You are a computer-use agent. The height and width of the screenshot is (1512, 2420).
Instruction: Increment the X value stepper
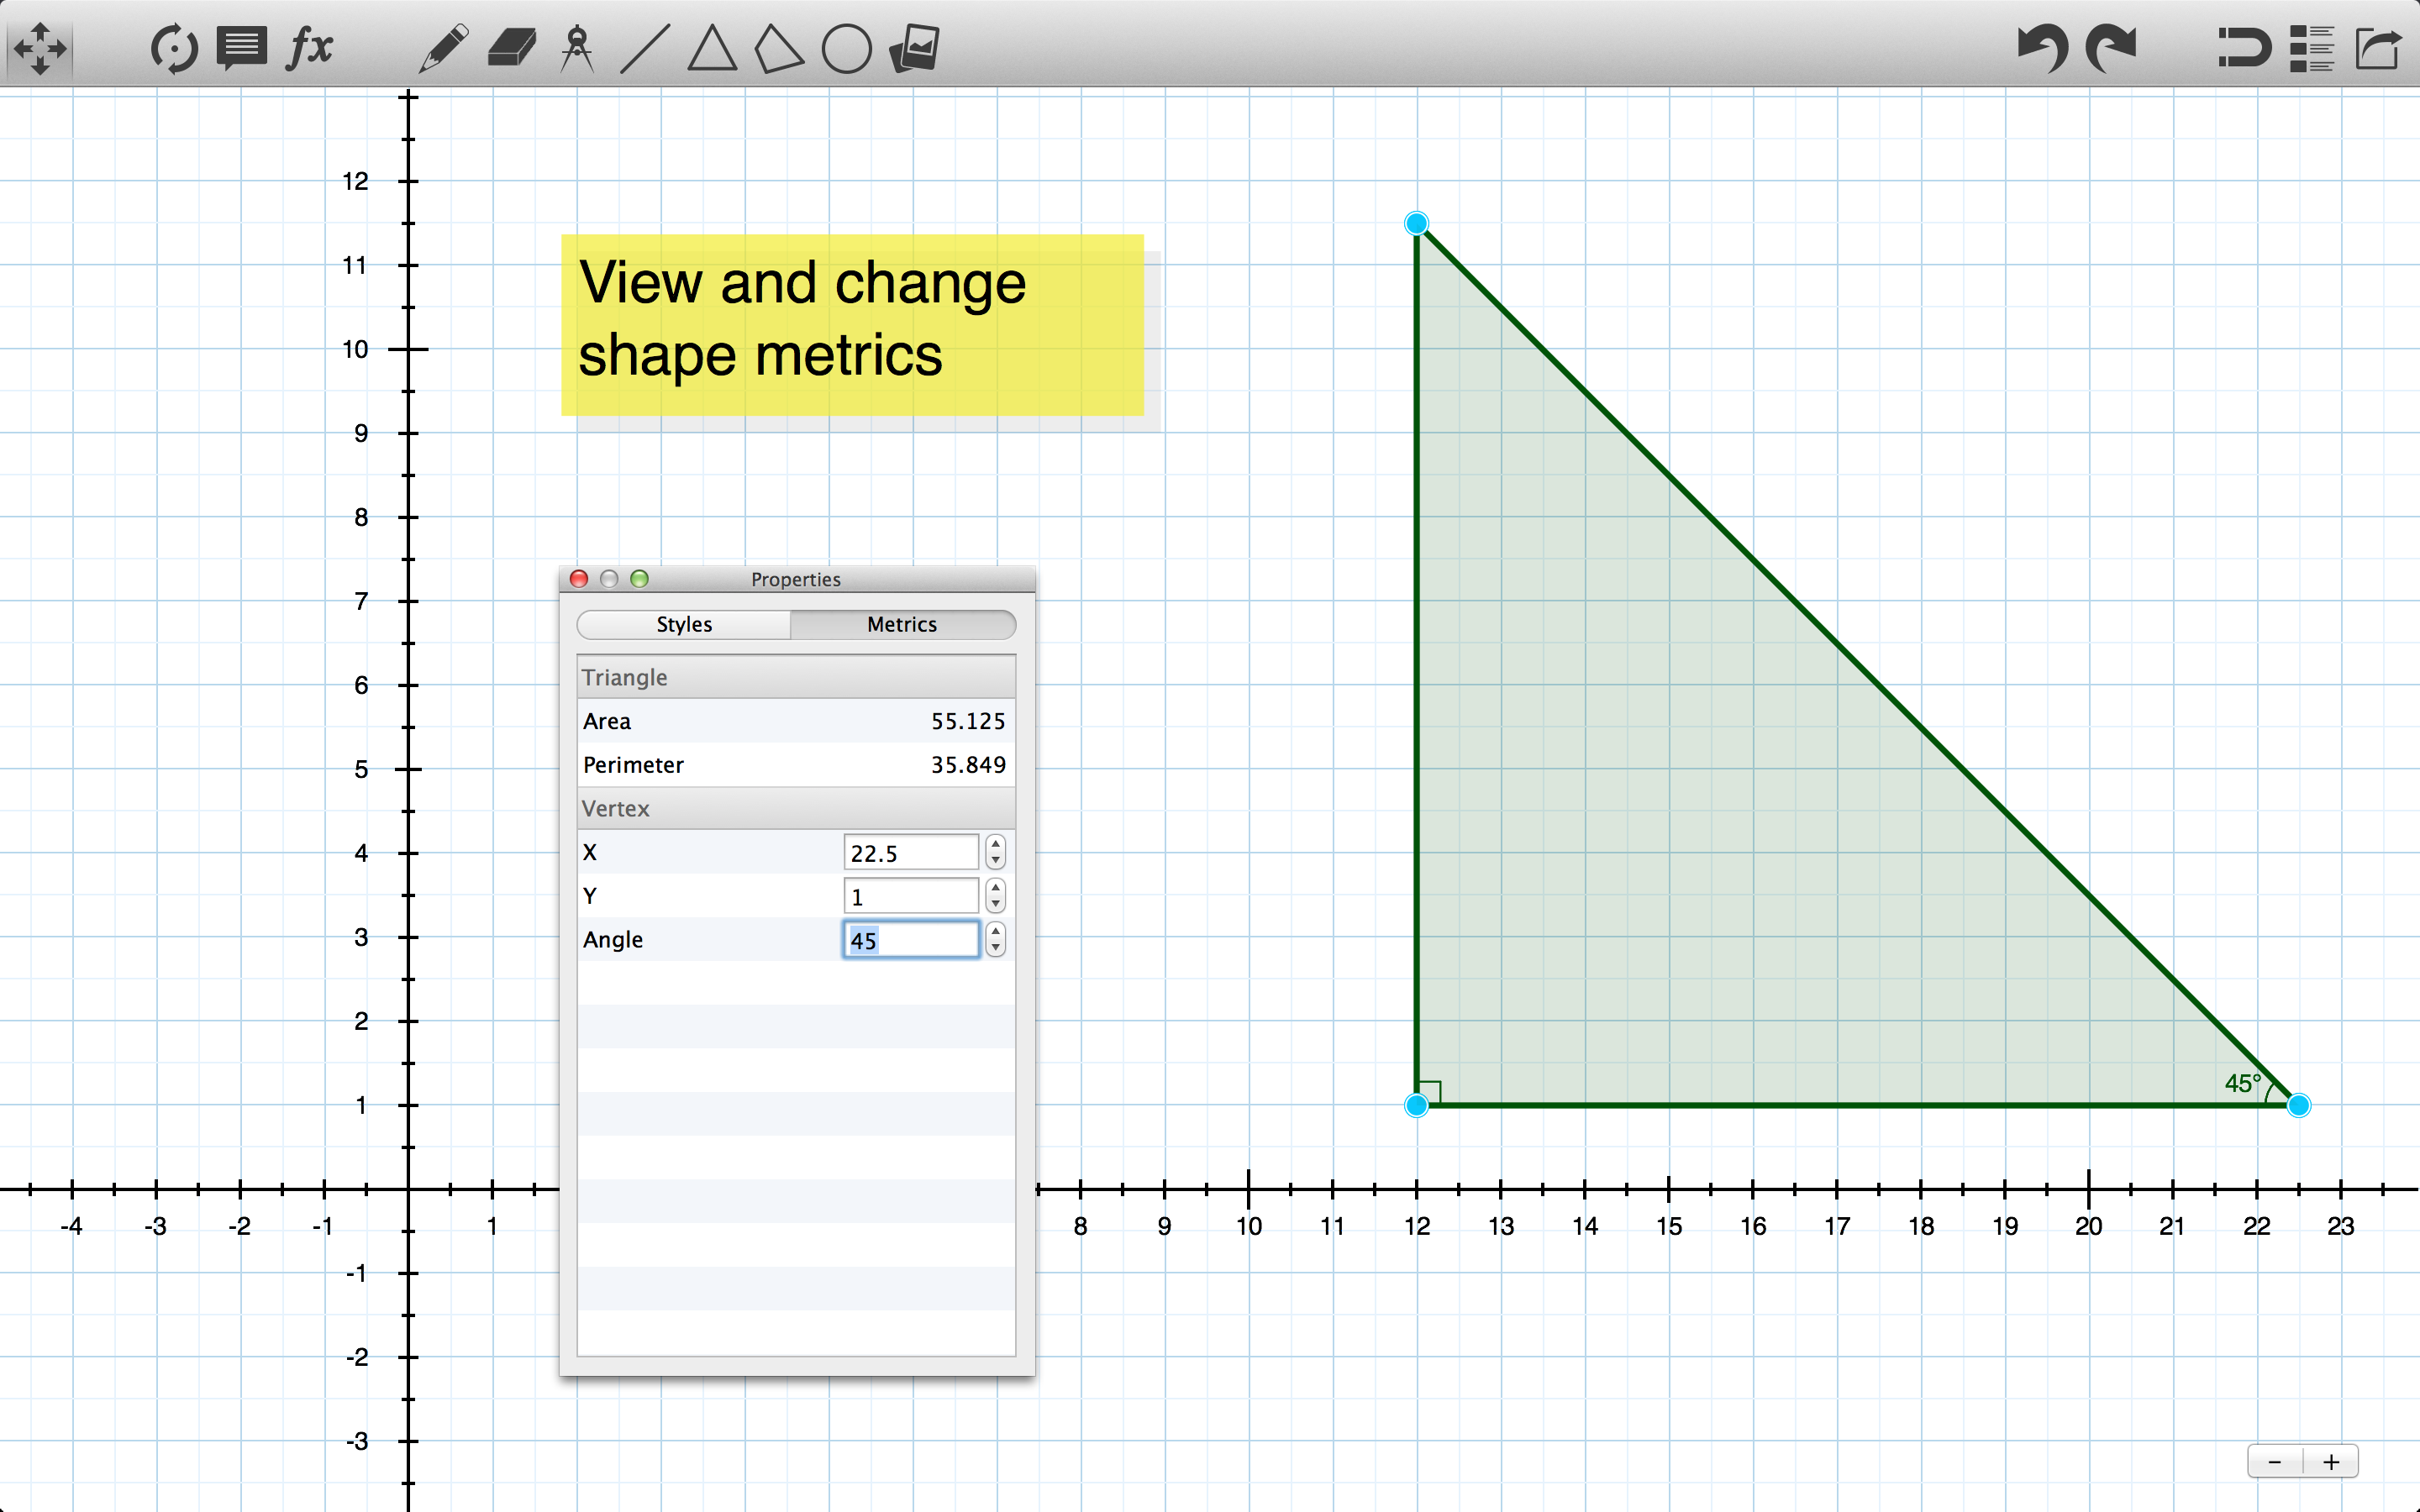(995, 843)
